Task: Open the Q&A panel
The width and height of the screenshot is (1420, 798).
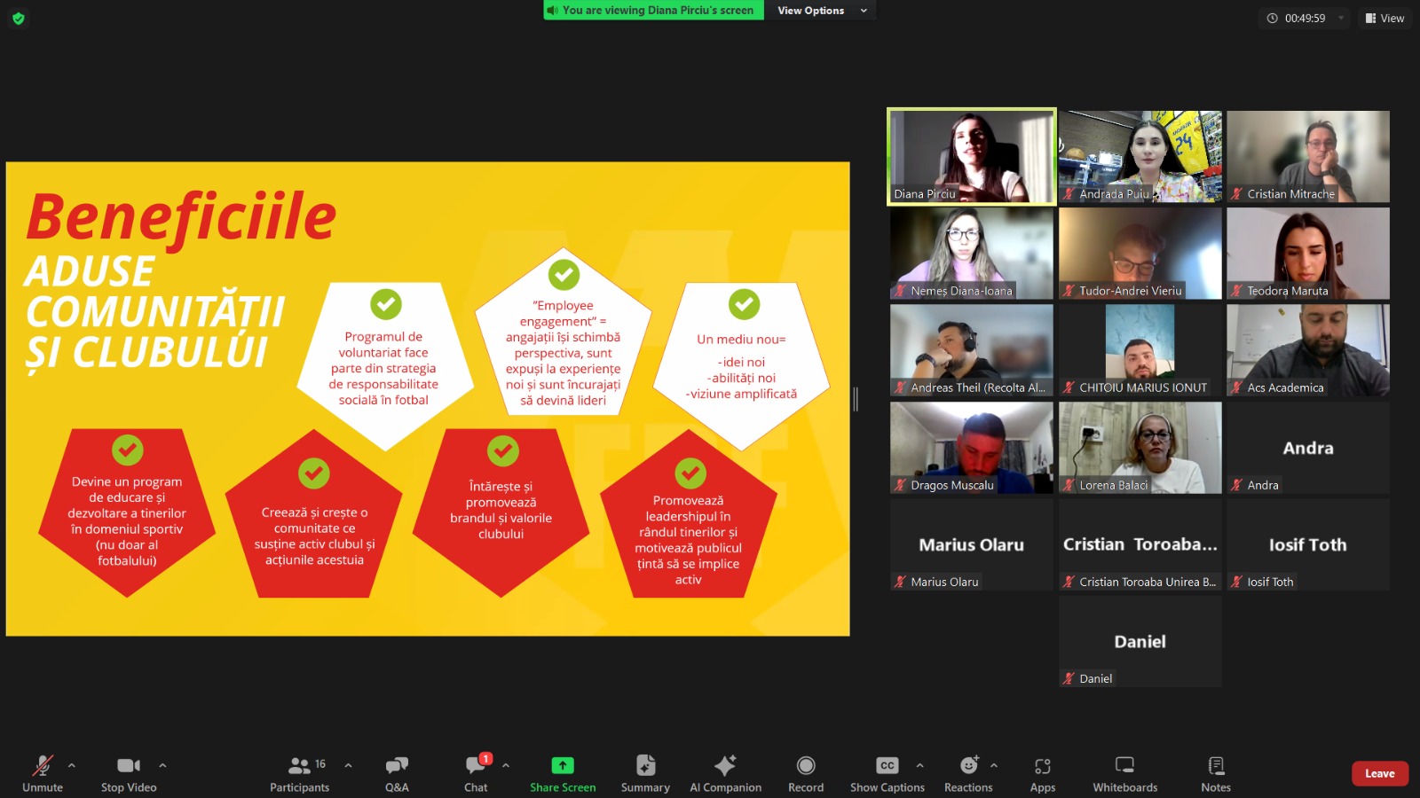Action: pos(397,772)
